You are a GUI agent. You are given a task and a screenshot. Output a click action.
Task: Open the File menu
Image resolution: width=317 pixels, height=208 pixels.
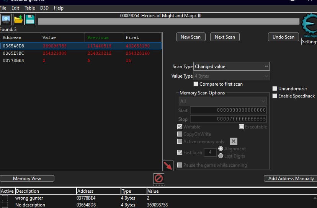(3, 8)
